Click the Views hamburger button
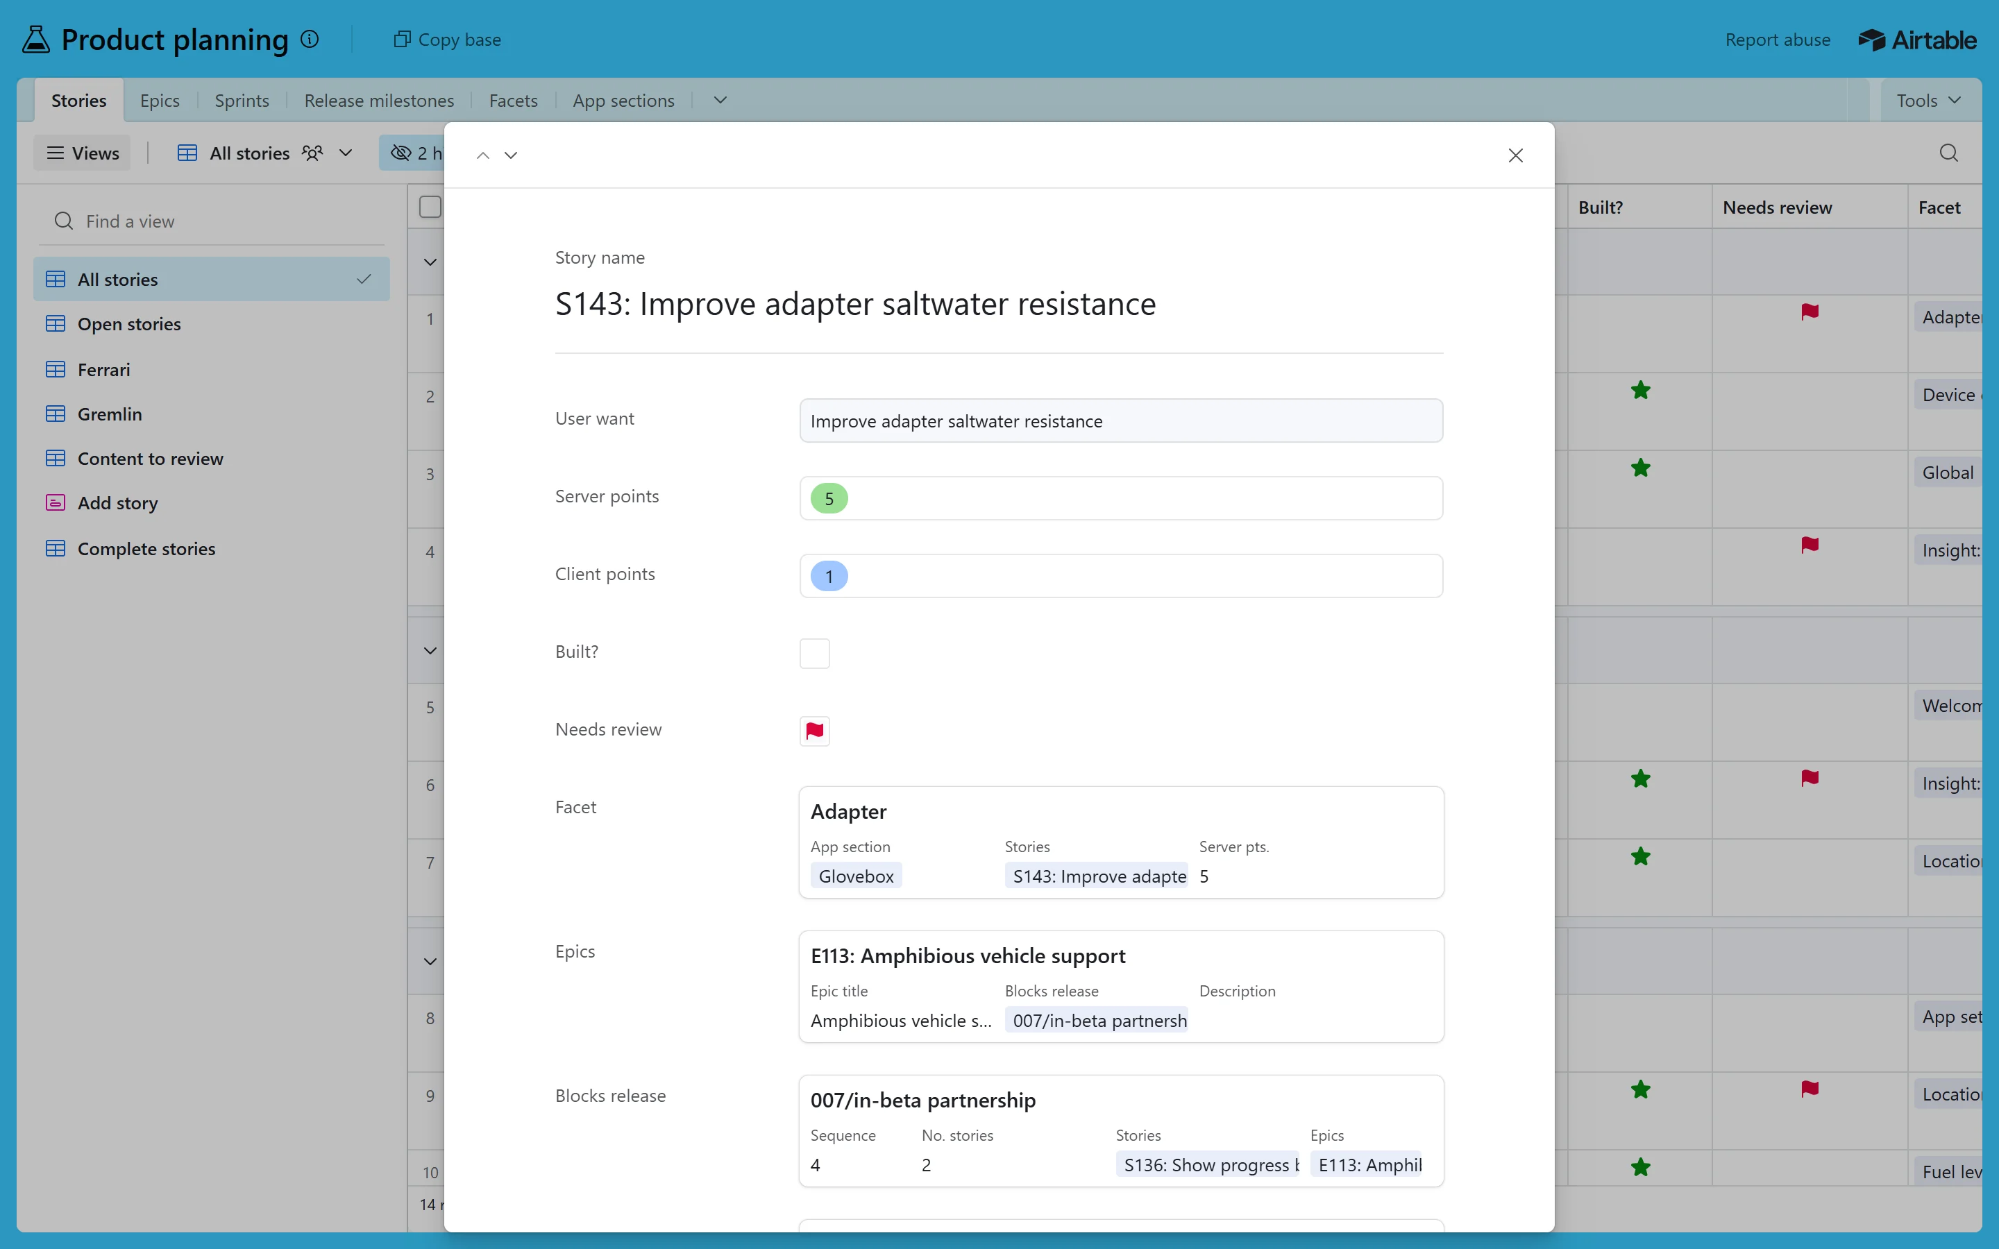 click(x=82, y=153)
